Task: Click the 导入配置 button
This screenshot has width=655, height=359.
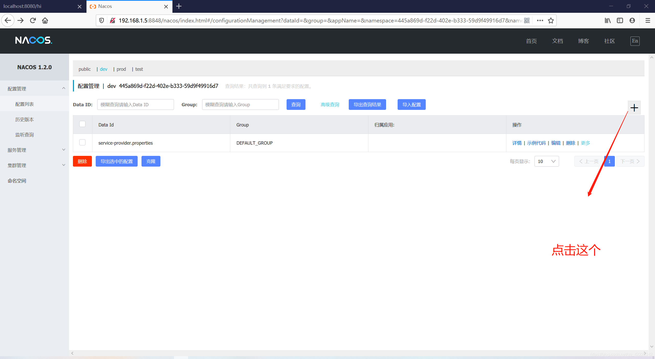Action: point(411,105)
